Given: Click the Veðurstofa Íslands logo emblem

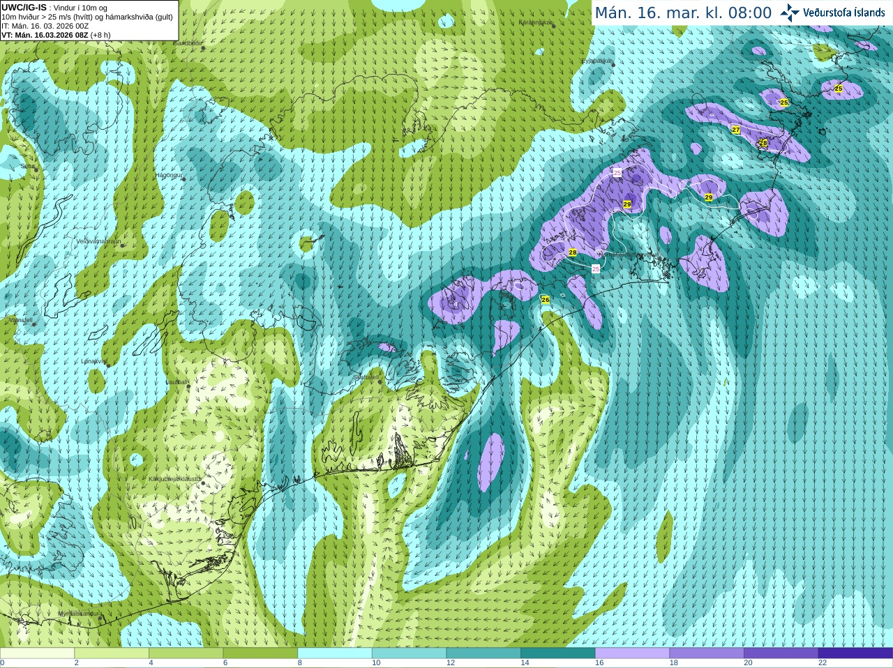Looking at the screenshot, I should click(x=790, y=13).
